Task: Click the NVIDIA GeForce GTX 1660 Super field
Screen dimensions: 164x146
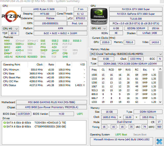Action: 136,14
